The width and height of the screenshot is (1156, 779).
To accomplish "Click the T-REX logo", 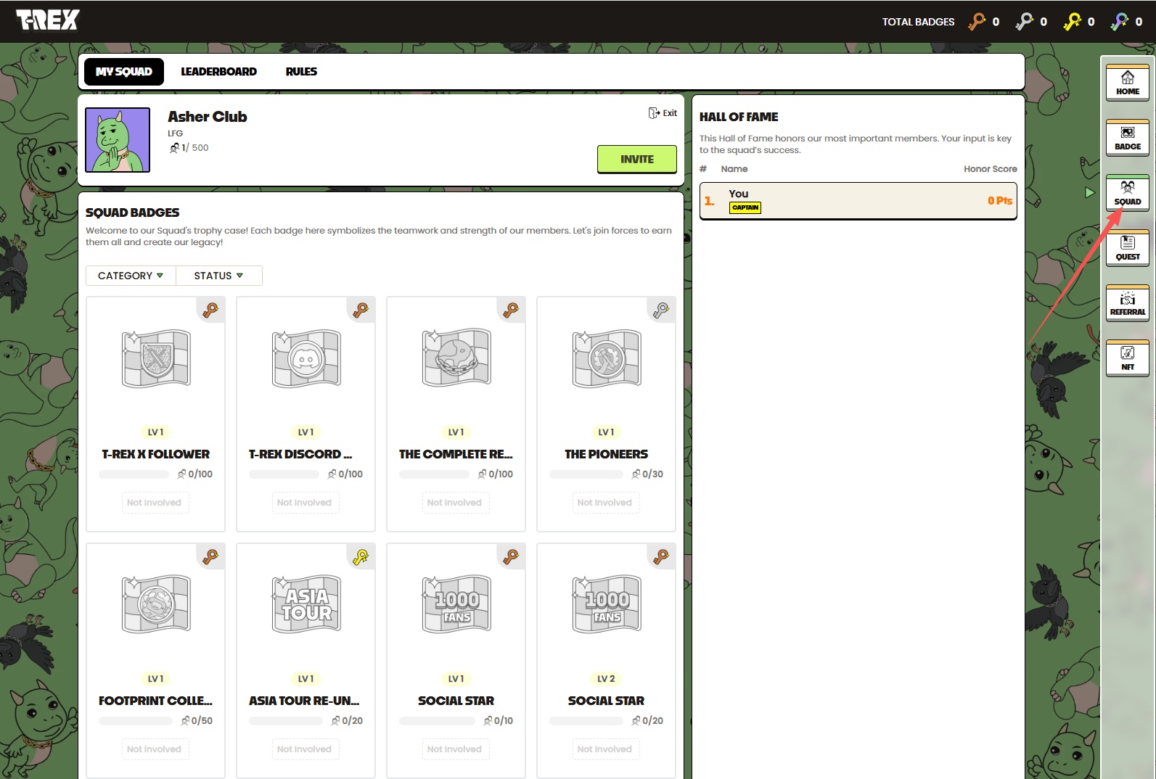I will 48,21.
